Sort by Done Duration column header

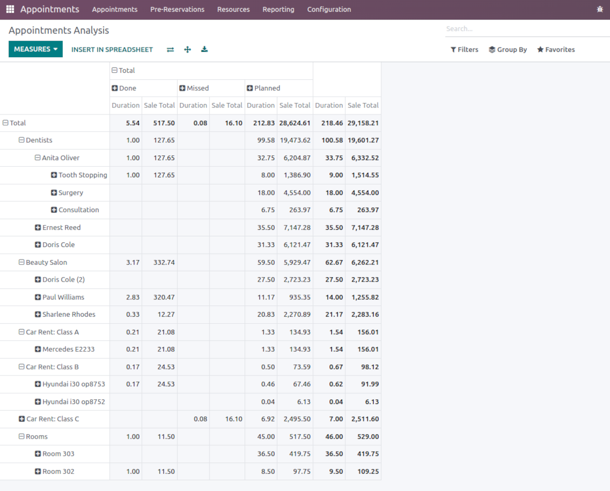126,105
